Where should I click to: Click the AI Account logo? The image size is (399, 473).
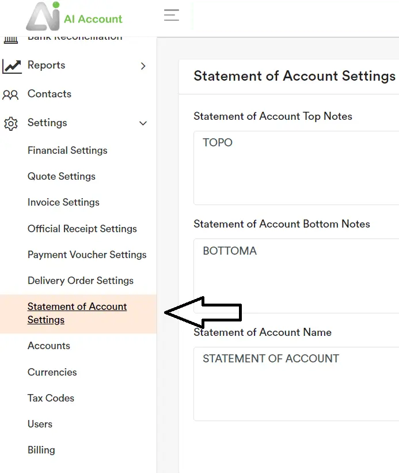point(74,17)
